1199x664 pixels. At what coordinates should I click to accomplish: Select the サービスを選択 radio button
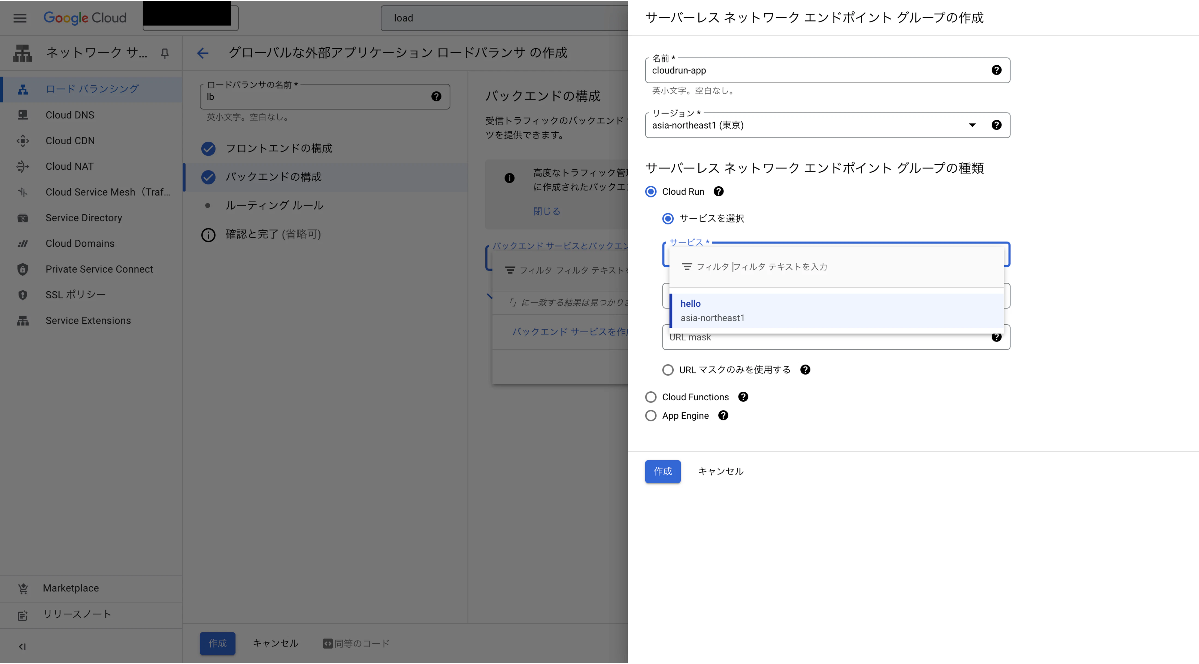click(x=668, y=219)
